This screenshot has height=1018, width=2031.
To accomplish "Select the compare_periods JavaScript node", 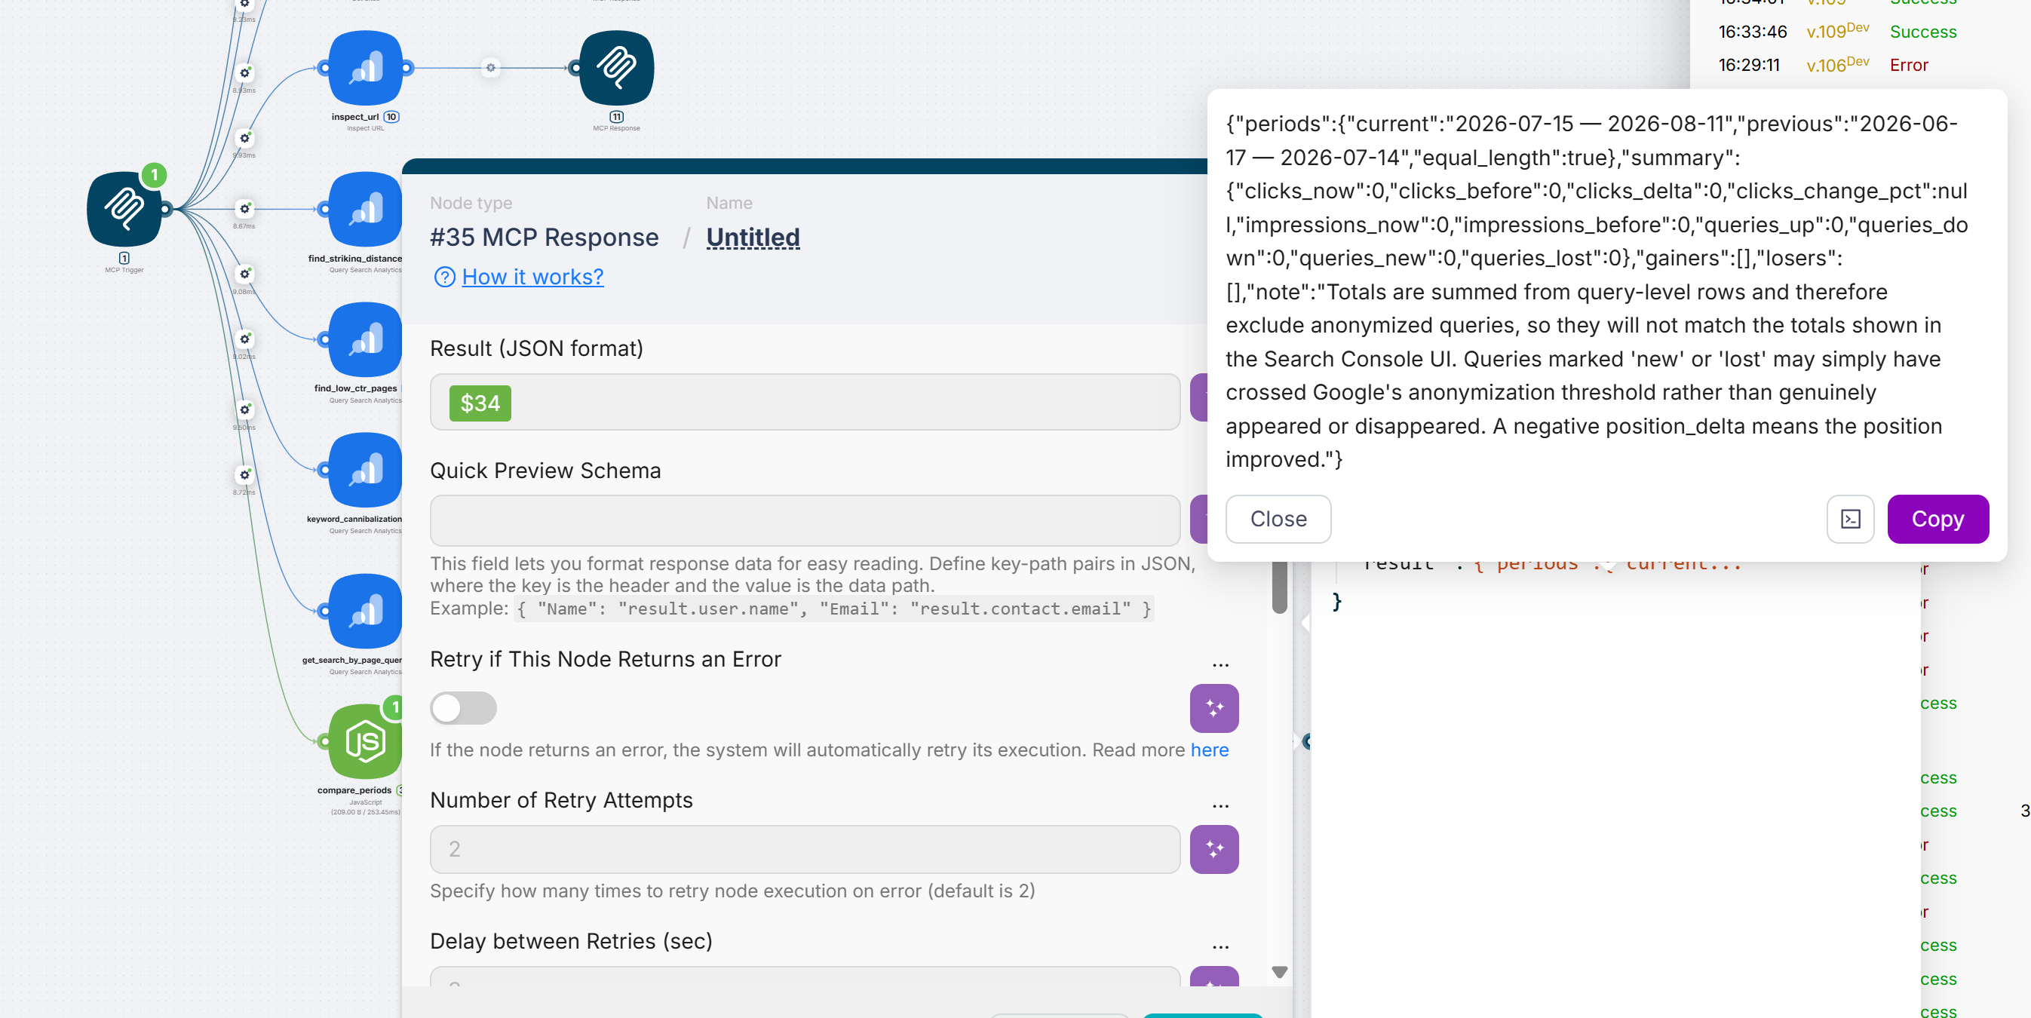I will tap(365, 741).
